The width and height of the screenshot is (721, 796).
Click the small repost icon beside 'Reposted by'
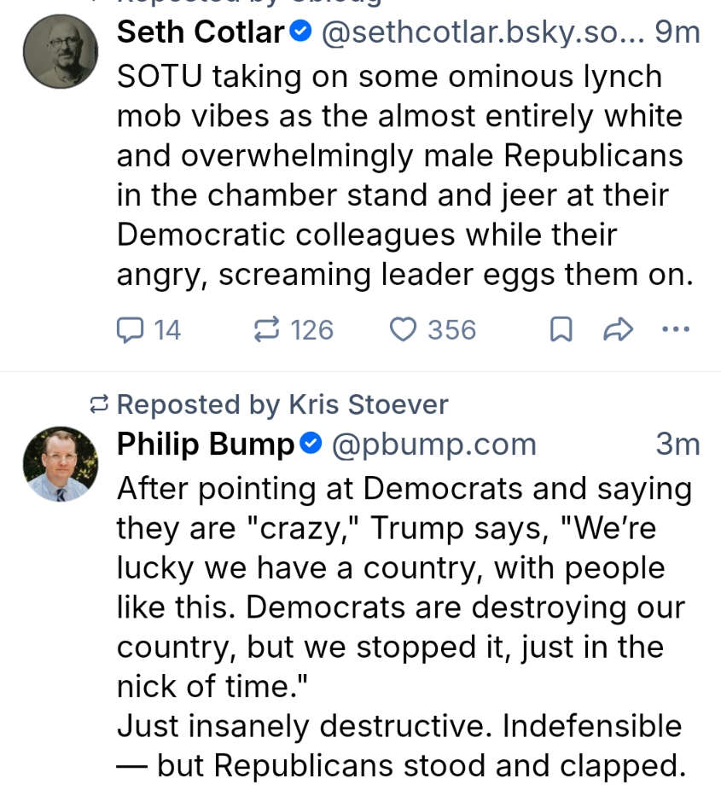click(x=100, y=404)
